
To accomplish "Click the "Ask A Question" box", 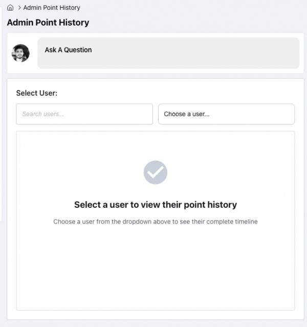I will [168, 53].
